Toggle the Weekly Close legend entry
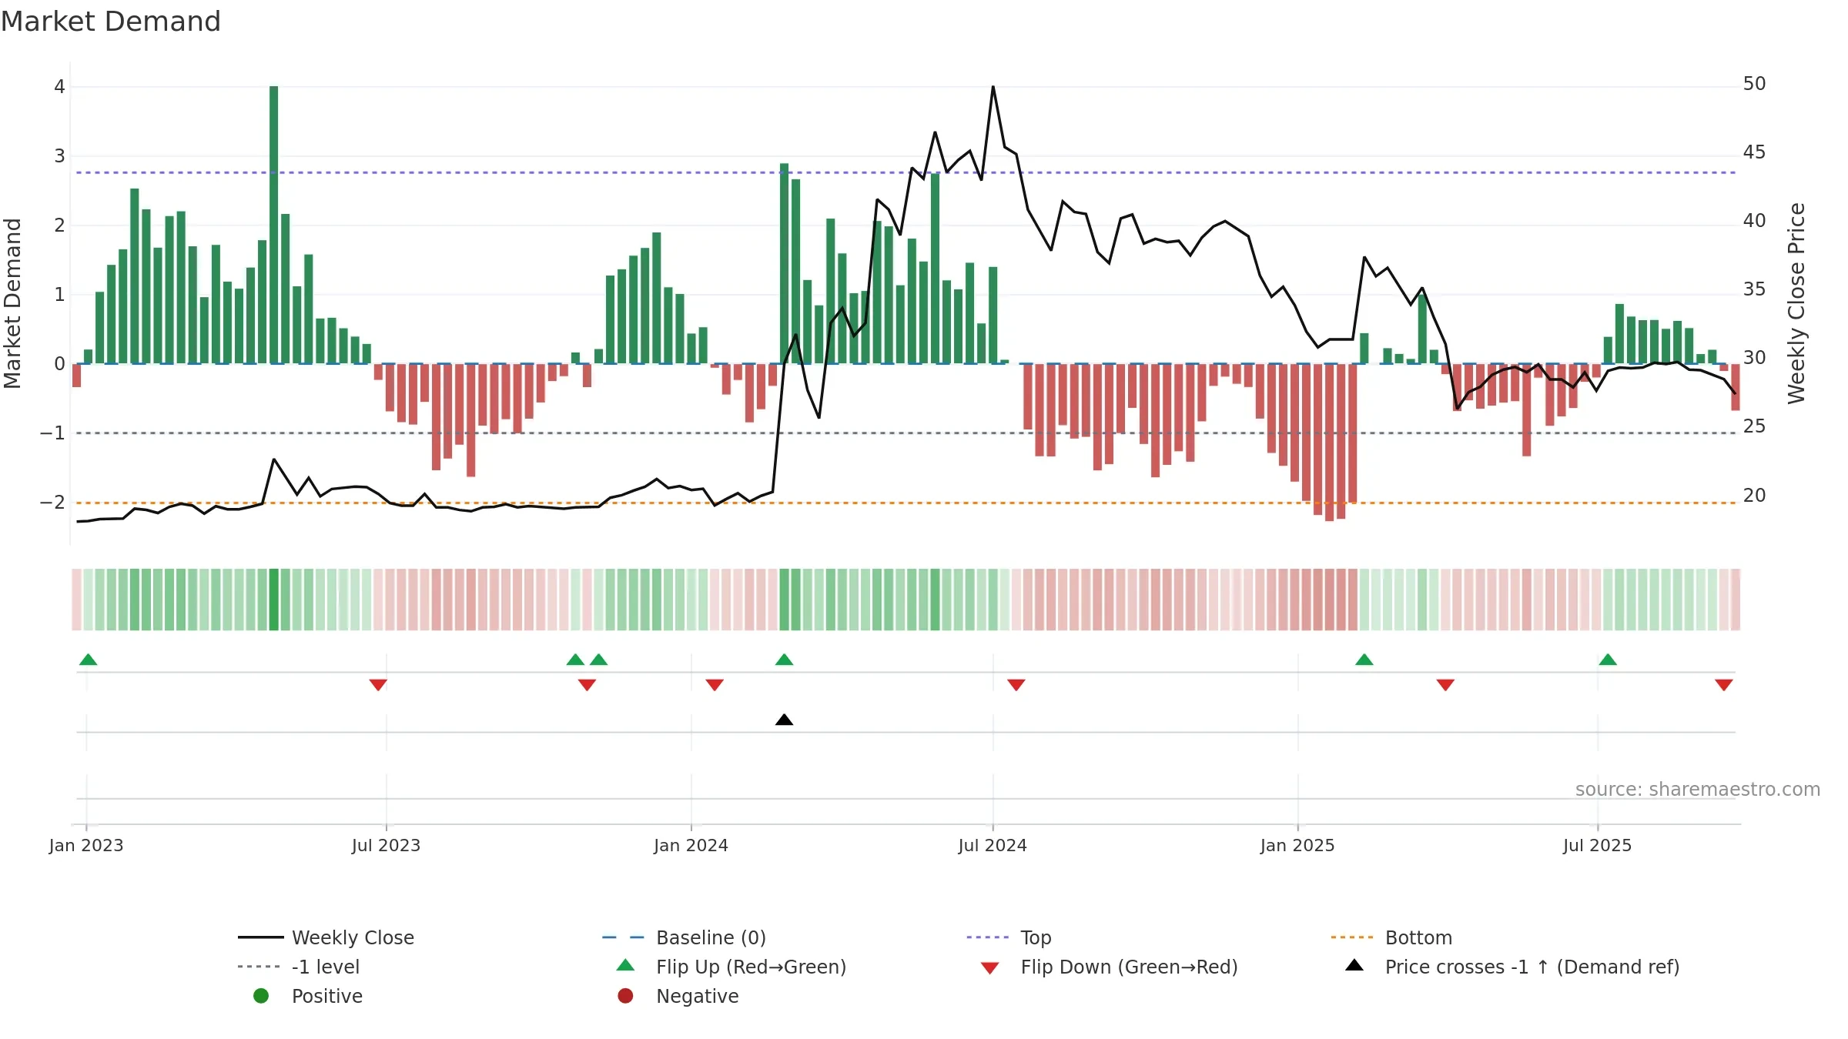 (x=326, y=937)
